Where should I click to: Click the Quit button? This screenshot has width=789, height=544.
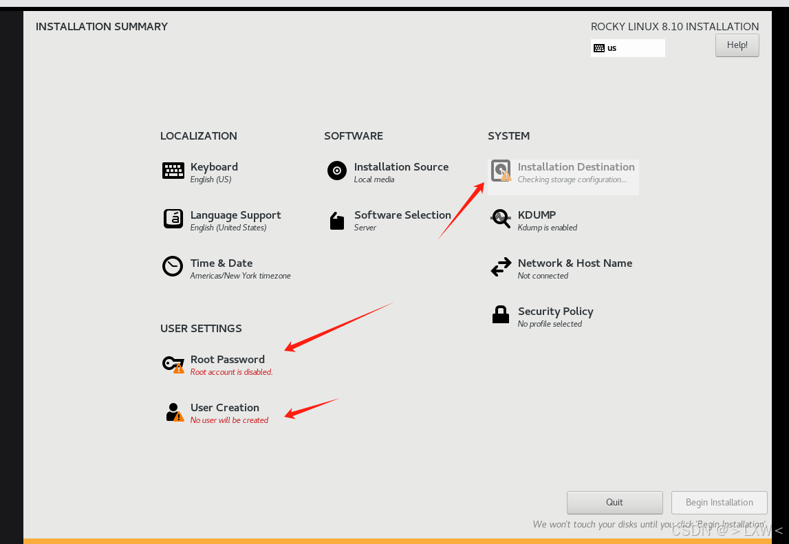(x=614, y=502)
